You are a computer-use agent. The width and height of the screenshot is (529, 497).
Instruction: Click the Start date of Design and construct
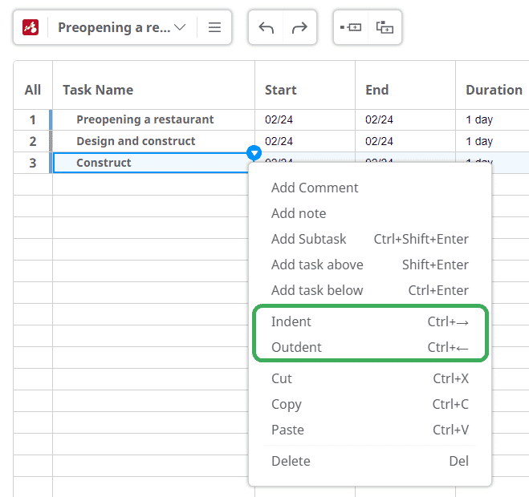pos(279,141)
